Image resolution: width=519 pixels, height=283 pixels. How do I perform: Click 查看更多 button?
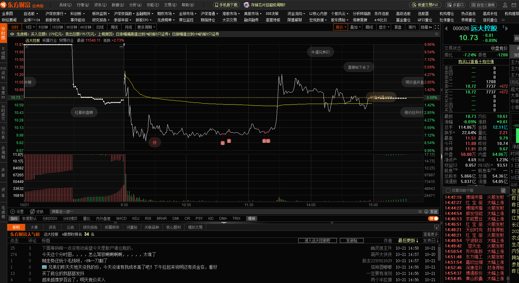[431, 234]
